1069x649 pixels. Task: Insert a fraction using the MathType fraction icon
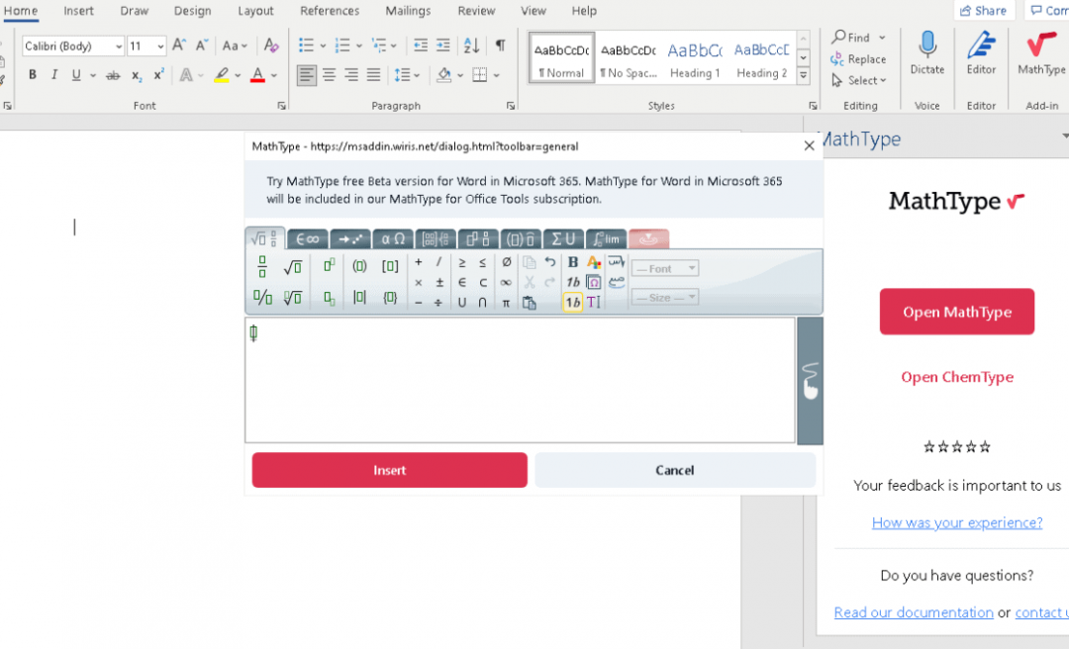pos(260,265)
